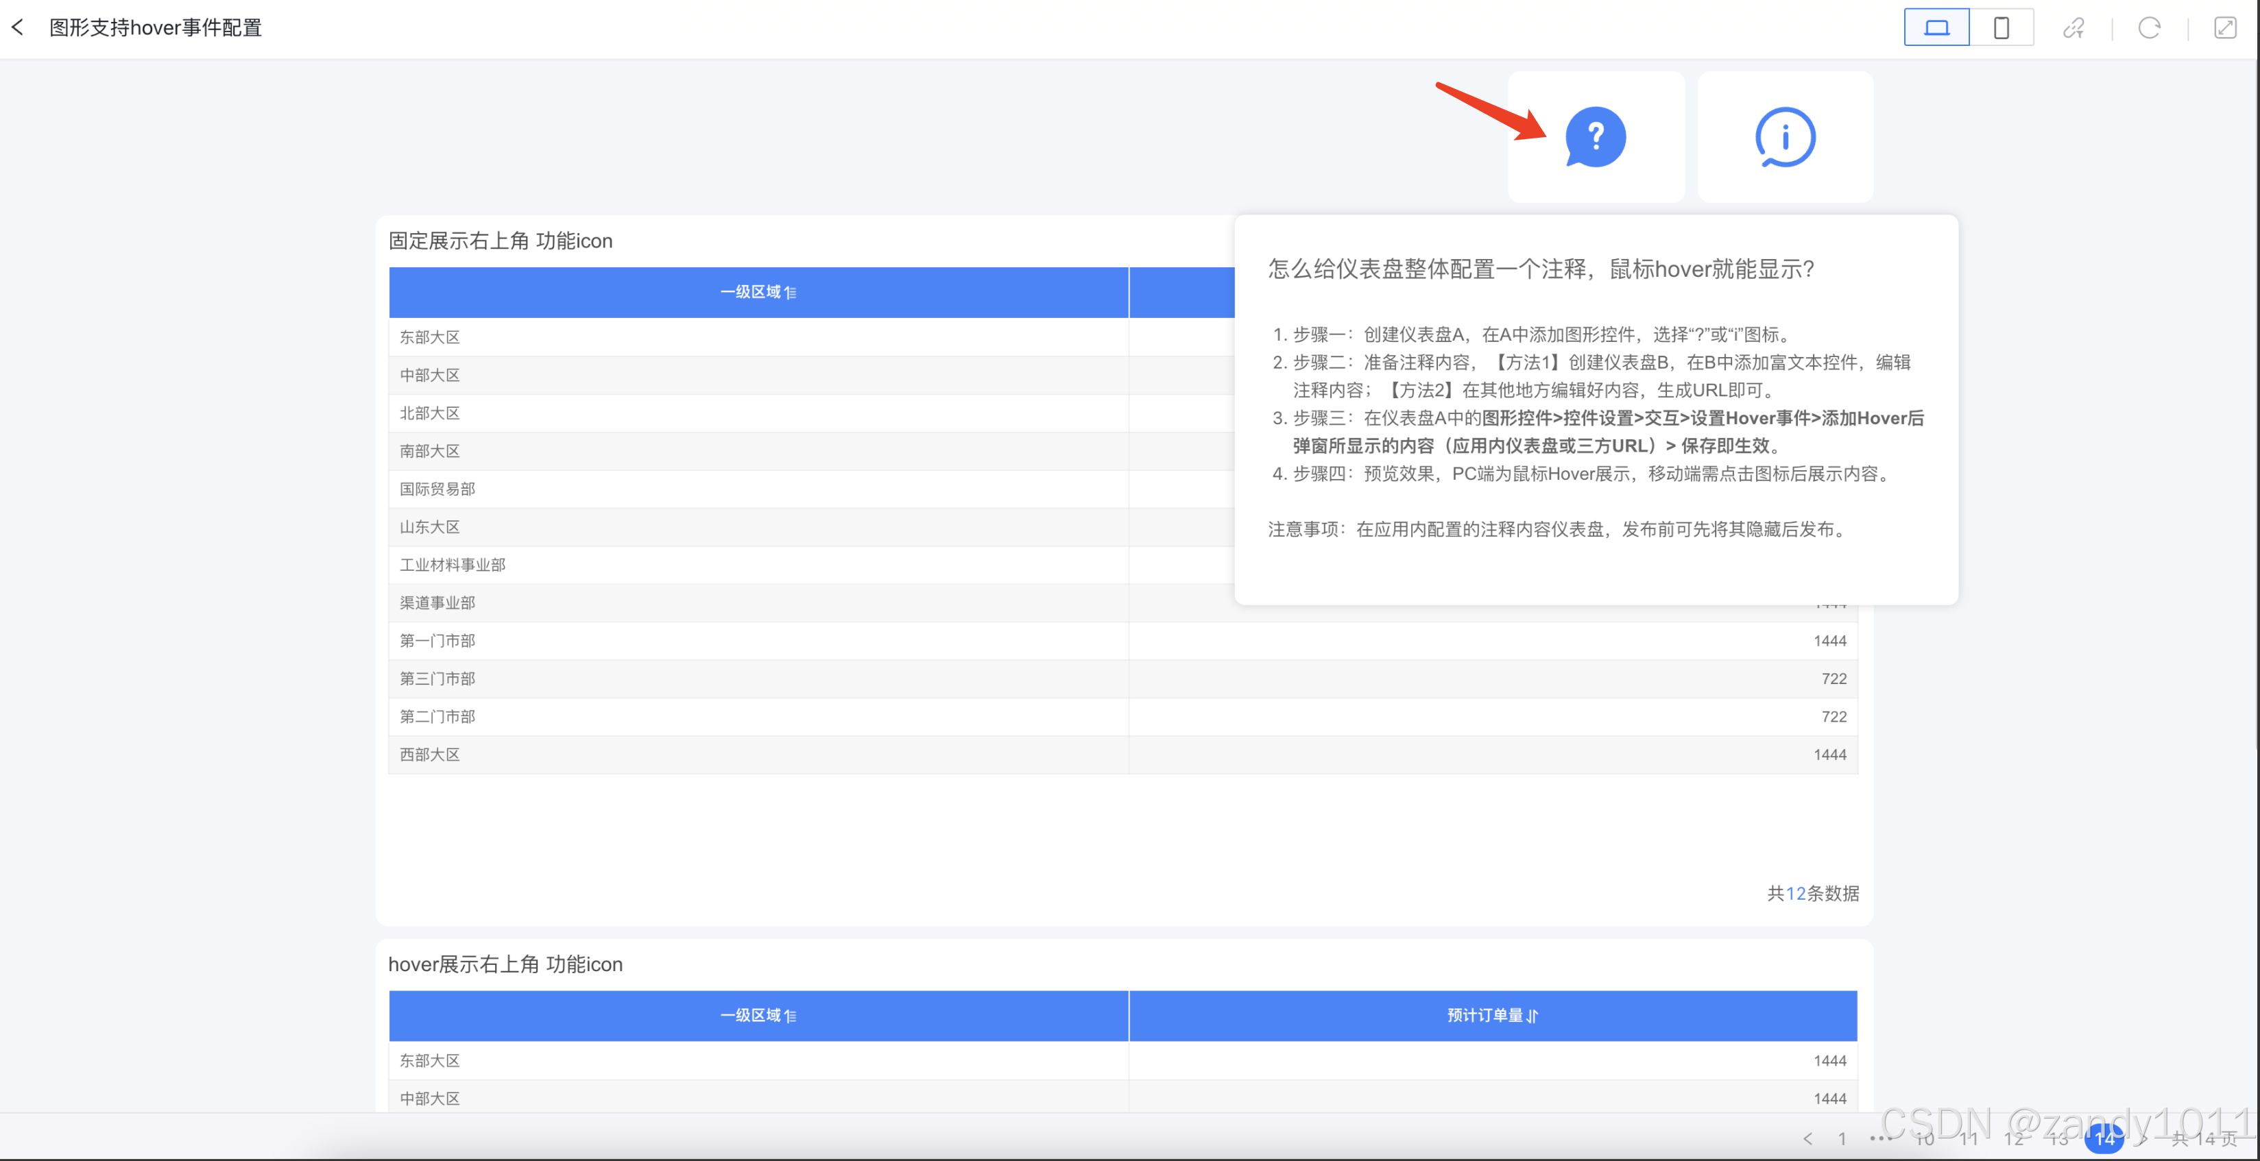Sort first table by 一级区域 header
2260x1161 pixels.
[758, 292]
